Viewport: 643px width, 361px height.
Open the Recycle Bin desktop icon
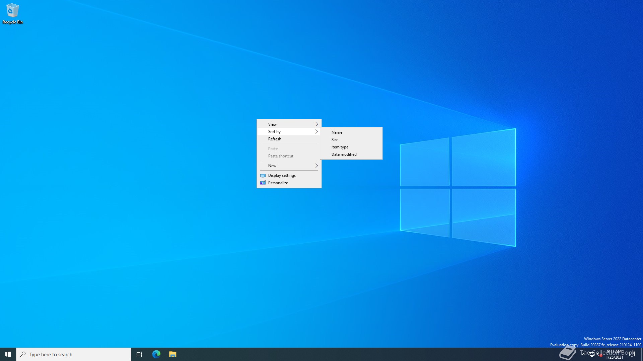tap(12, 13)
